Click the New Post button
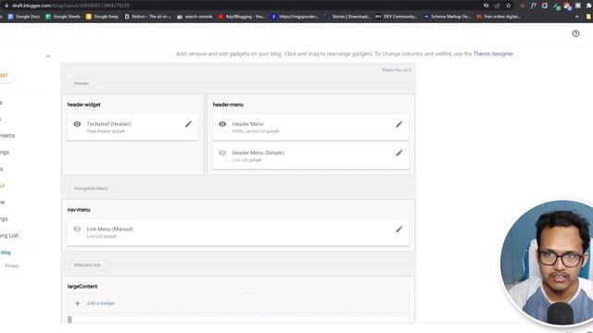 coord(6,76)
